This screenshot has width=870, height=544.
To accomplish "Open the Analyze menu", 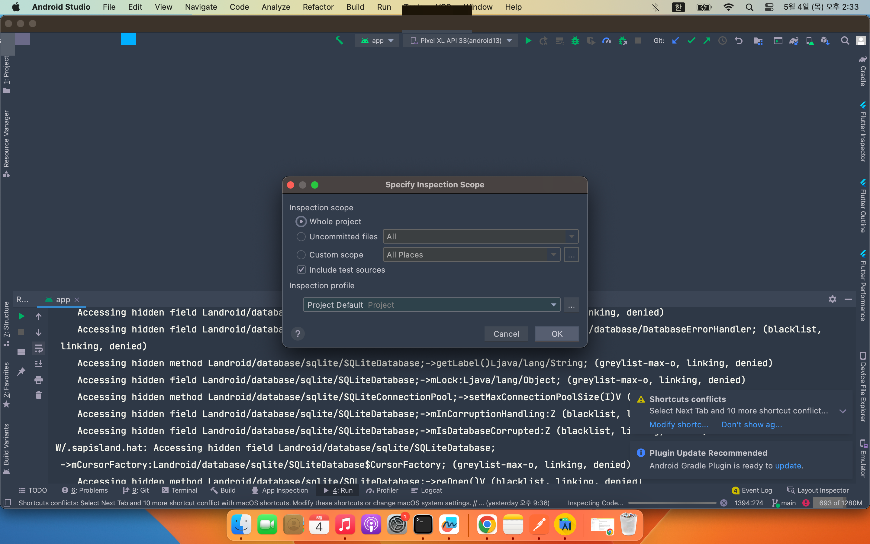I will click(x=275, y=7).
